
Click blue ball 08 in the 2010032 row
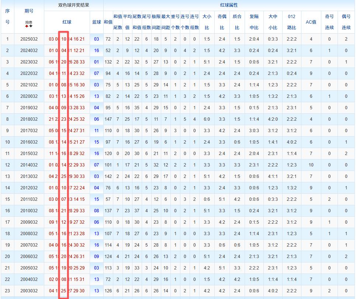tap(97, 211)
